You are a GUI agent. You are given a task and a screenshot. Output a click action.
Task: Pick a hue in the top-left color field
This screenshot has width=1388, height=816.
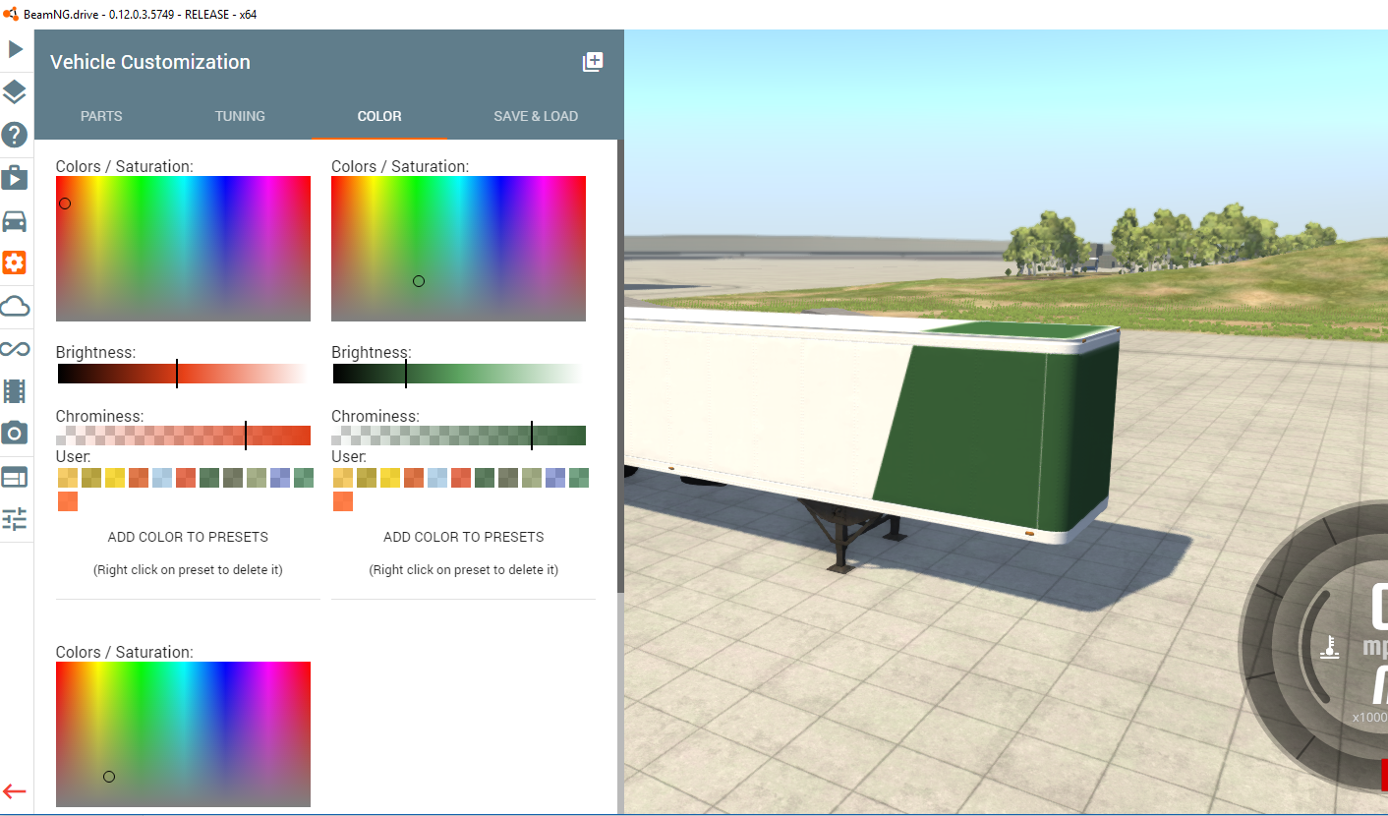pyautogui.click(x=183, y=249)
